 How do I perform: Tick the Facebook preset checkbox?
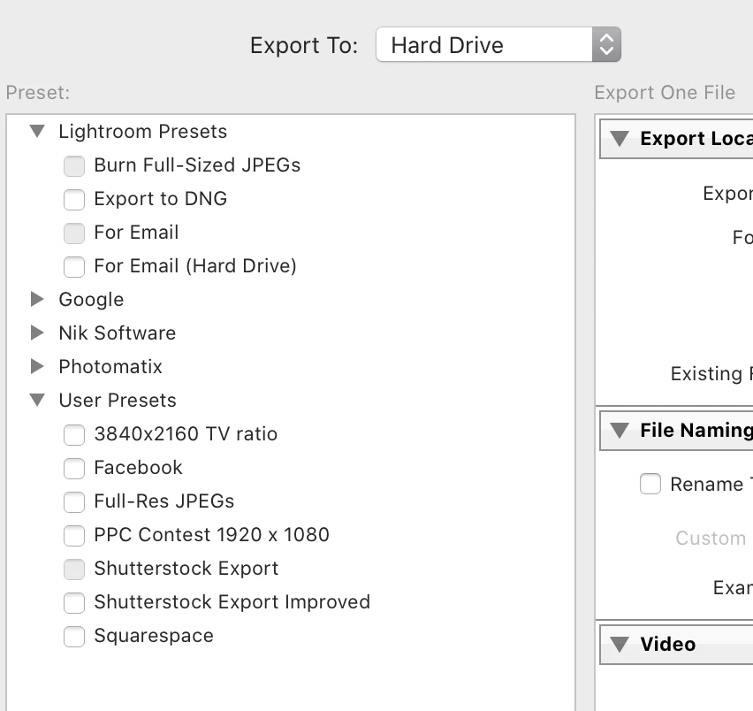(74, 469)
